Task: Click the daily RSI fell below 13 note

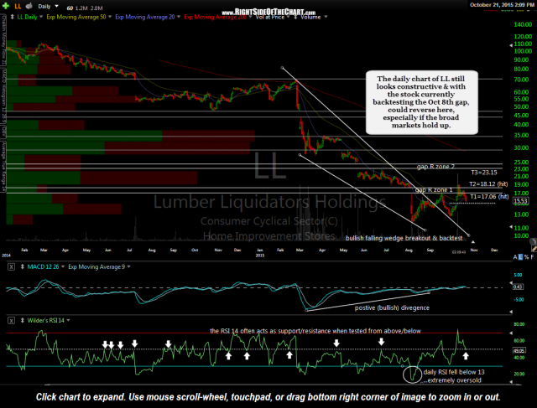Action: click(x=454, y=376)
